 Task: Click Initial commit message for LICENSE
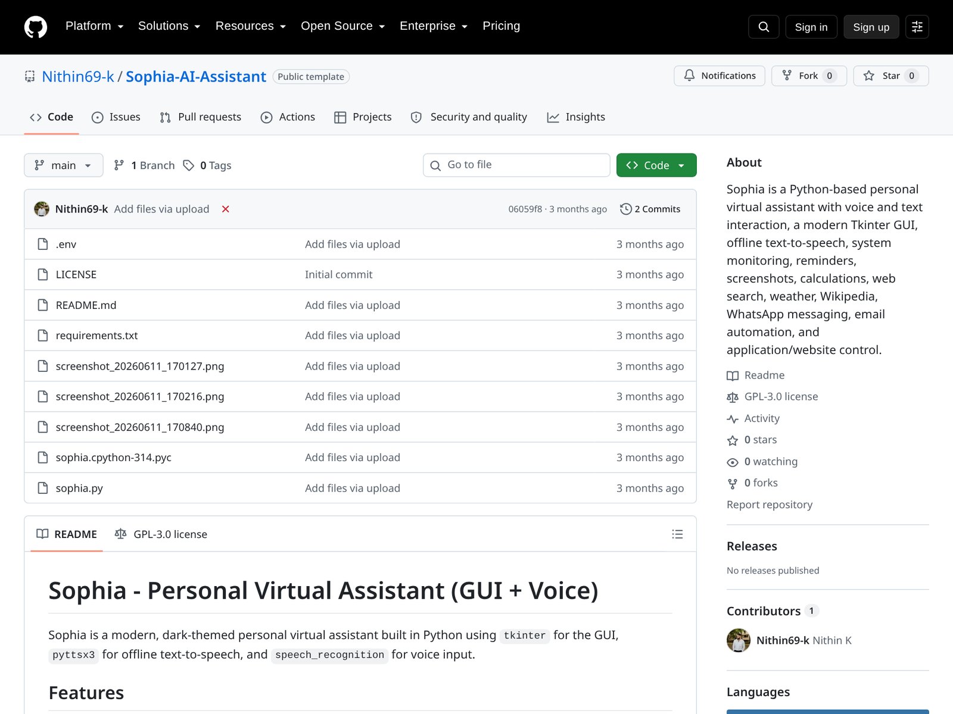point(339,274)
